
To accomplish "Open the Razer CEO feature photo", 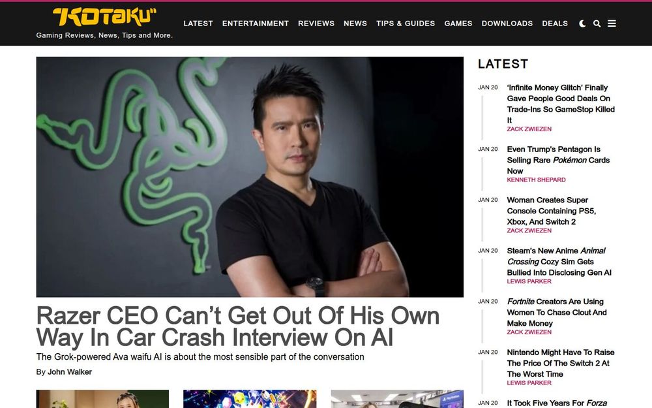I will point(250,177).
